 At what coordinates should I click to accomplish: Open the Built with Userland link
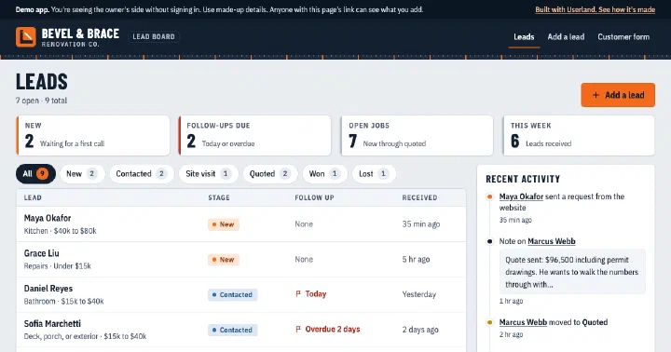(x=595, y=9)
